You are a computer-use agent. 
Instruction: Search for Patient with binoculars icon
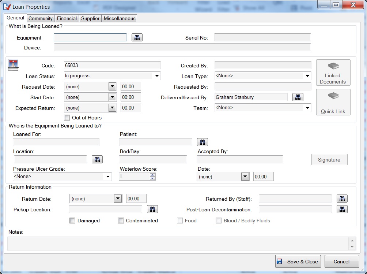tap(203, 142)
